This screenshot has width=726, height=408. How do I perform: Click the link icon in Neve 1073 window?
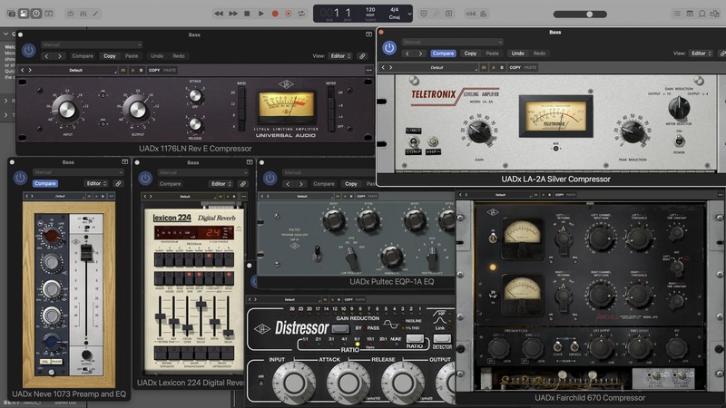pos(118,183)
